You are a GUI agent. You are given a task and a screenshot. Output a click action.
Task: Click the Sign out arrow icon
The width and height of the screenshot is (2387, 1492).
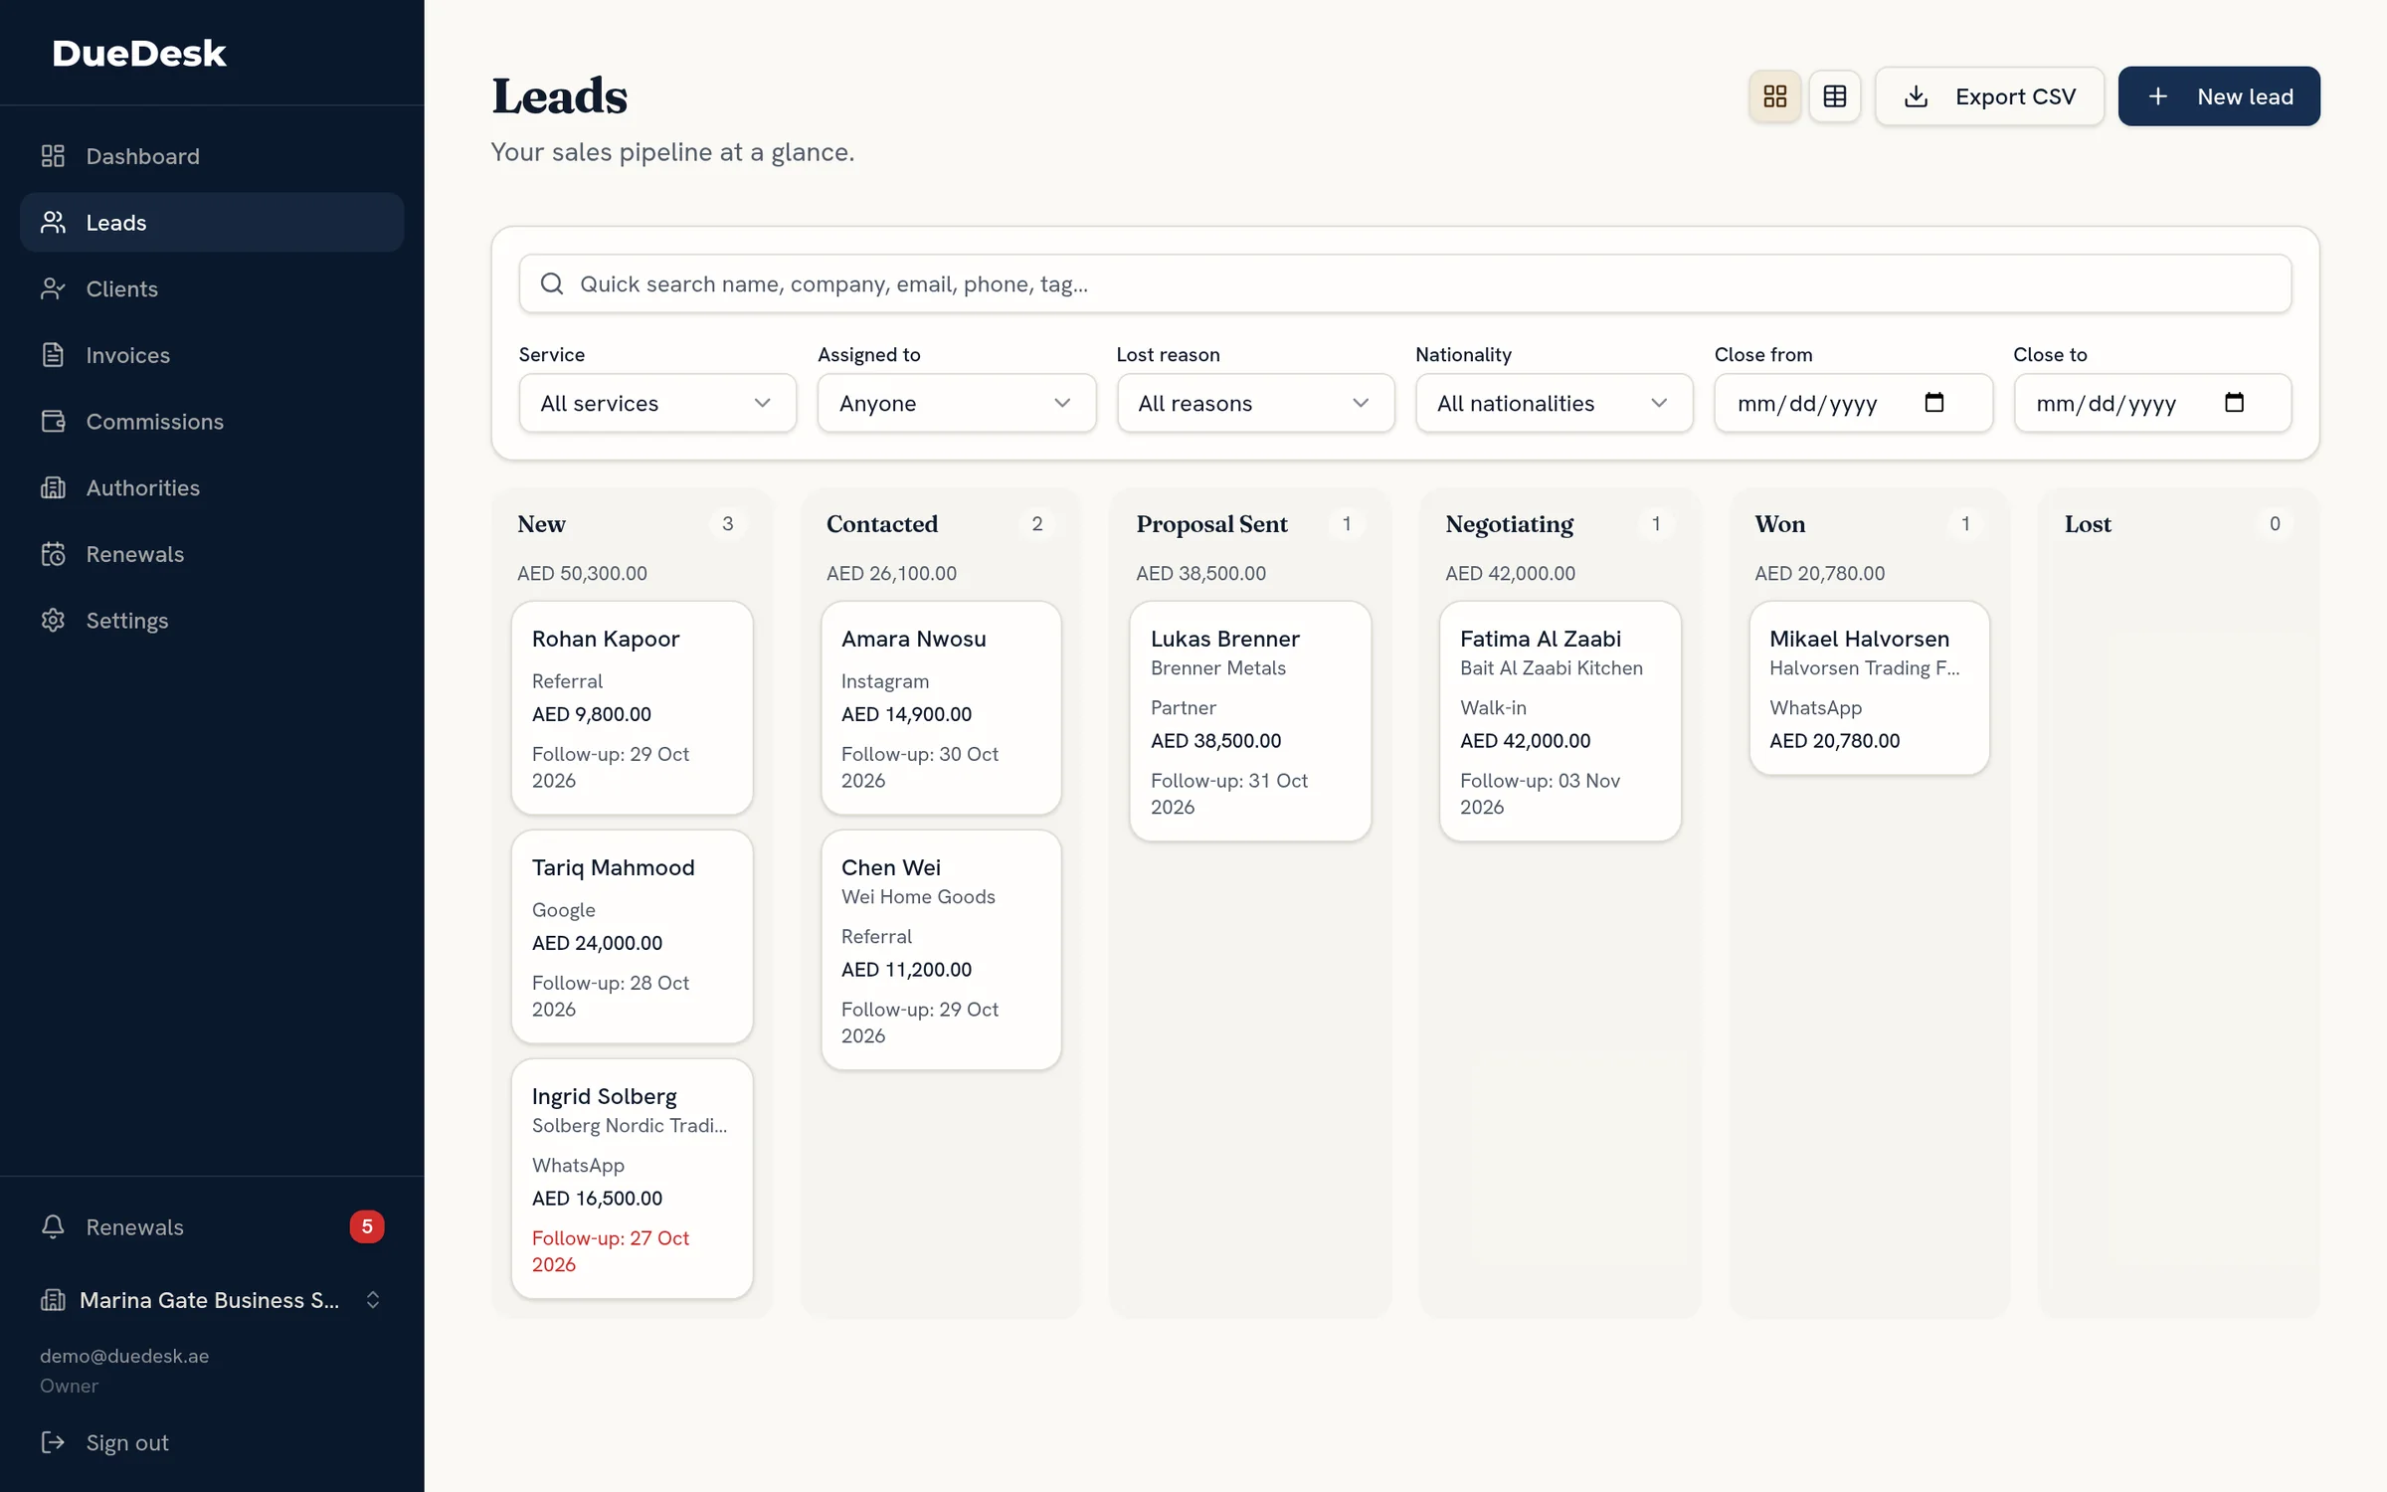[53, 1442]
